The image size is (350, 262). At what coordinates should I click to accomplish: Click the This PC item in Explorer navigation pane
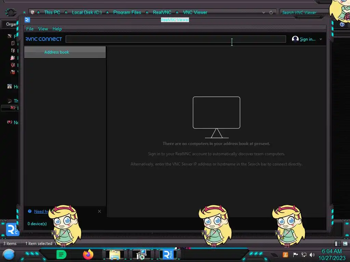13,101
